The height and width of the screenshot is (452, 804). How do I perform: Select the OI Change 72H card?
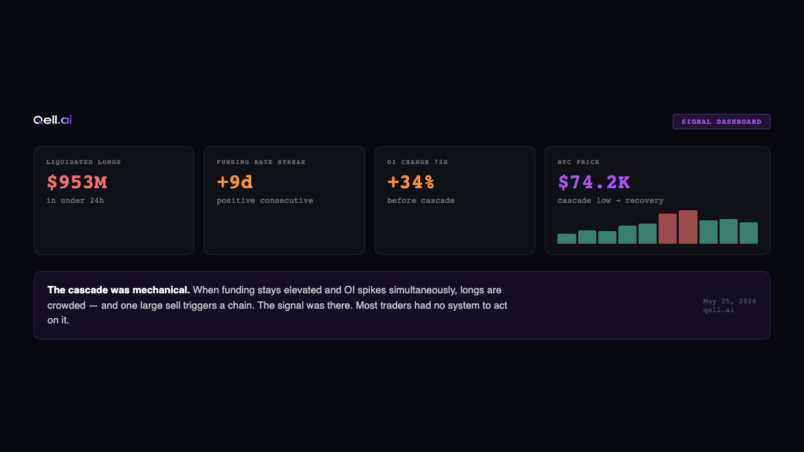455,200
